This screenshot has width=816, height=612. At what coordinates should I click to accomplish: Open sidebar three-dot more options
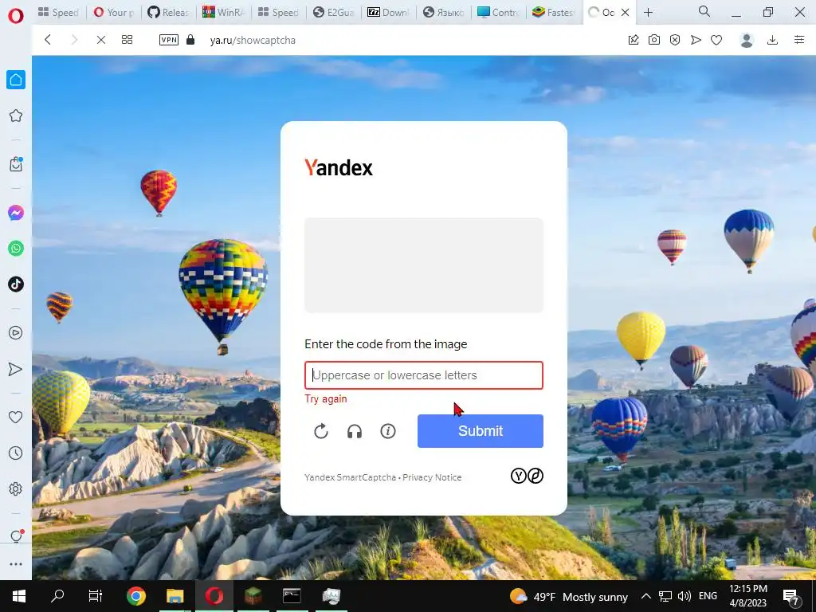point(16,564)
